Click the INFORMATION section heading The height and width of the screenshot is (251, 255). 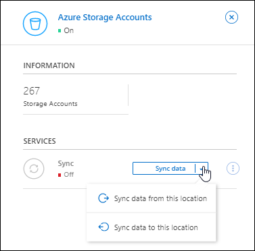pyautogui.click(x=49, y=65)
